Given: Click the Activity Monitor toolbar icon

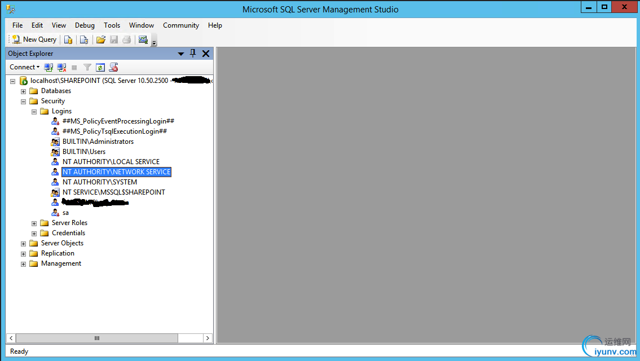Looking at the screenshot, I should point(143,39).
